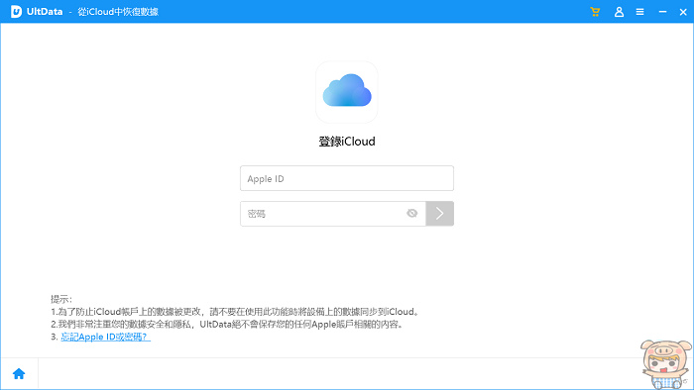The image size is (694, 390).
Task: Close the UltData window
Action: pos(683,12)
